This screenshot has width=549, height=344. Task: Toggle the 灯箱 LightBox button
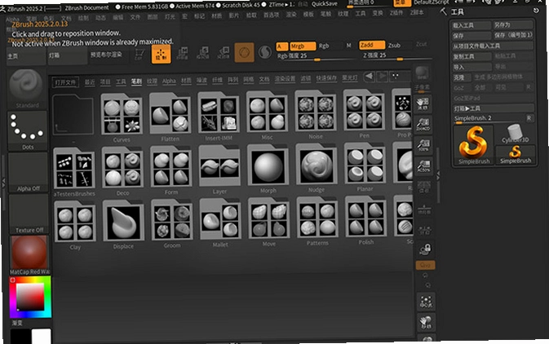(67, 56)
